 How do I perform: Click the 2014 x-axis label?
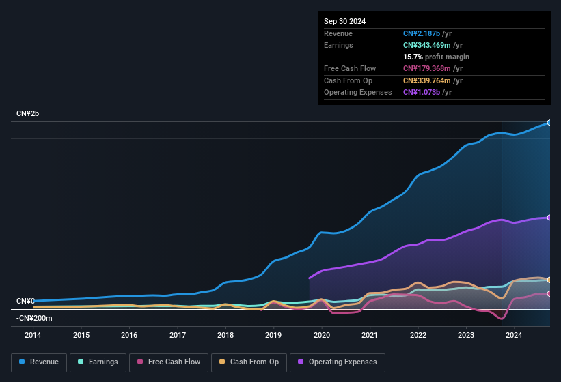[33, 335]
